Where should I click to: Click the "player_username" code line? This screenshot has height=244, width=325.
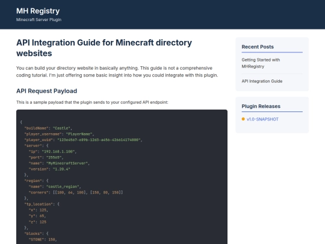click(59, 134)
